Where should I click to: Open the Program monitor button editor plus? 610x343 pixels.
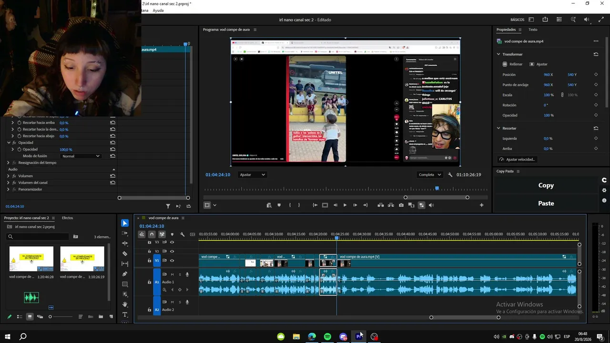[481, 205]
